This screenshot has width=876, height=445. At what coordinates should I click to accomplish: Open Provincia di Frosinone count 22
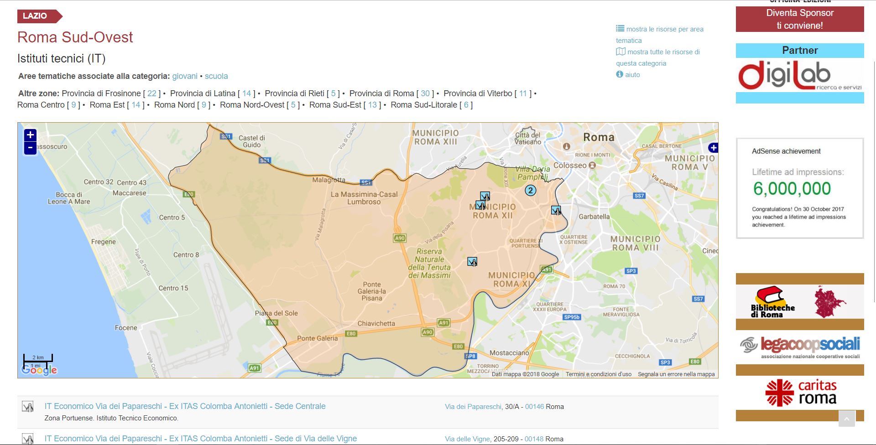click(152, 93)
